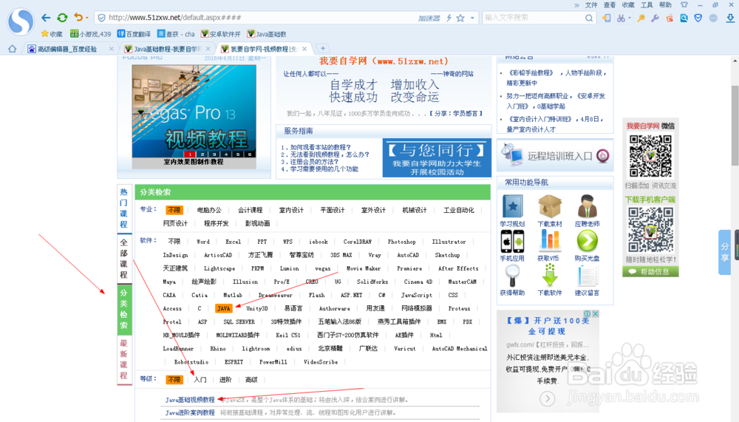Open the 工具 menu
The width and height of the screenshot is (739, 422).
tap(647, 5)
